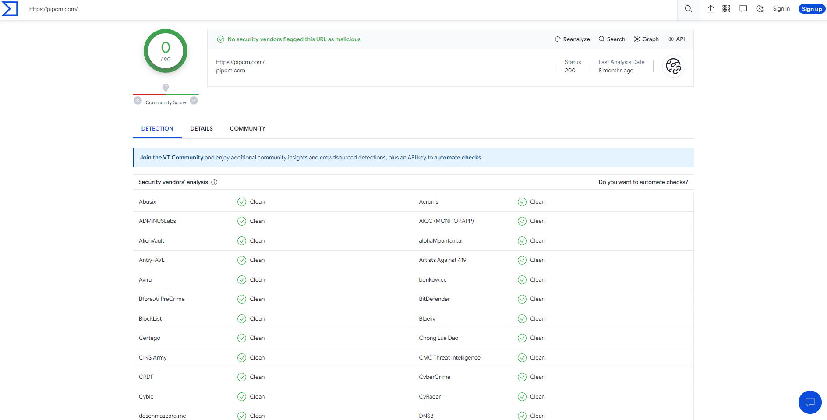Switch to the COMMUNITY tab
Viewport: 827px width, 420px height.
tap(247, 129)
